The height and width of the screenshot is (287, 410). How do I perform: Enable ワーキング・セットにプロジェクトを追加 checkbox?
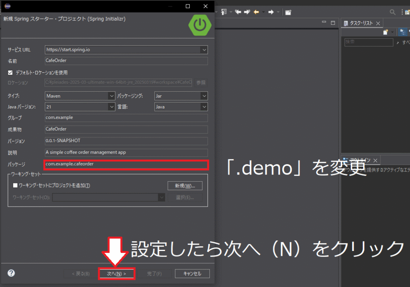(15, 185)
